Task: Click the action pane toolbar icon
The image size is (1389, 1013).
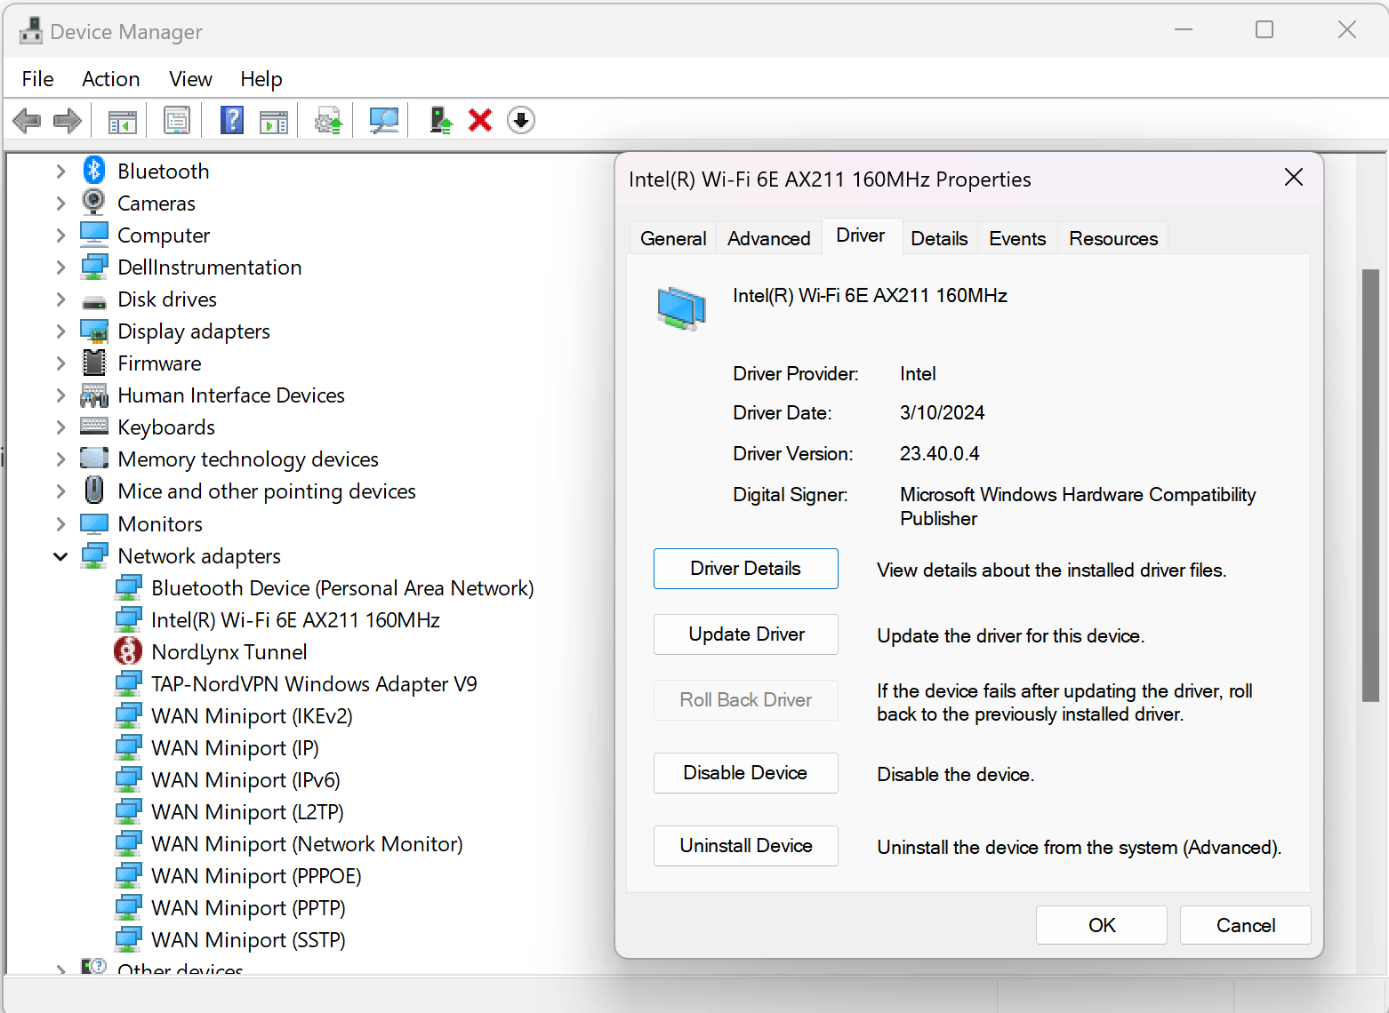Action: [x=274, y=121]
